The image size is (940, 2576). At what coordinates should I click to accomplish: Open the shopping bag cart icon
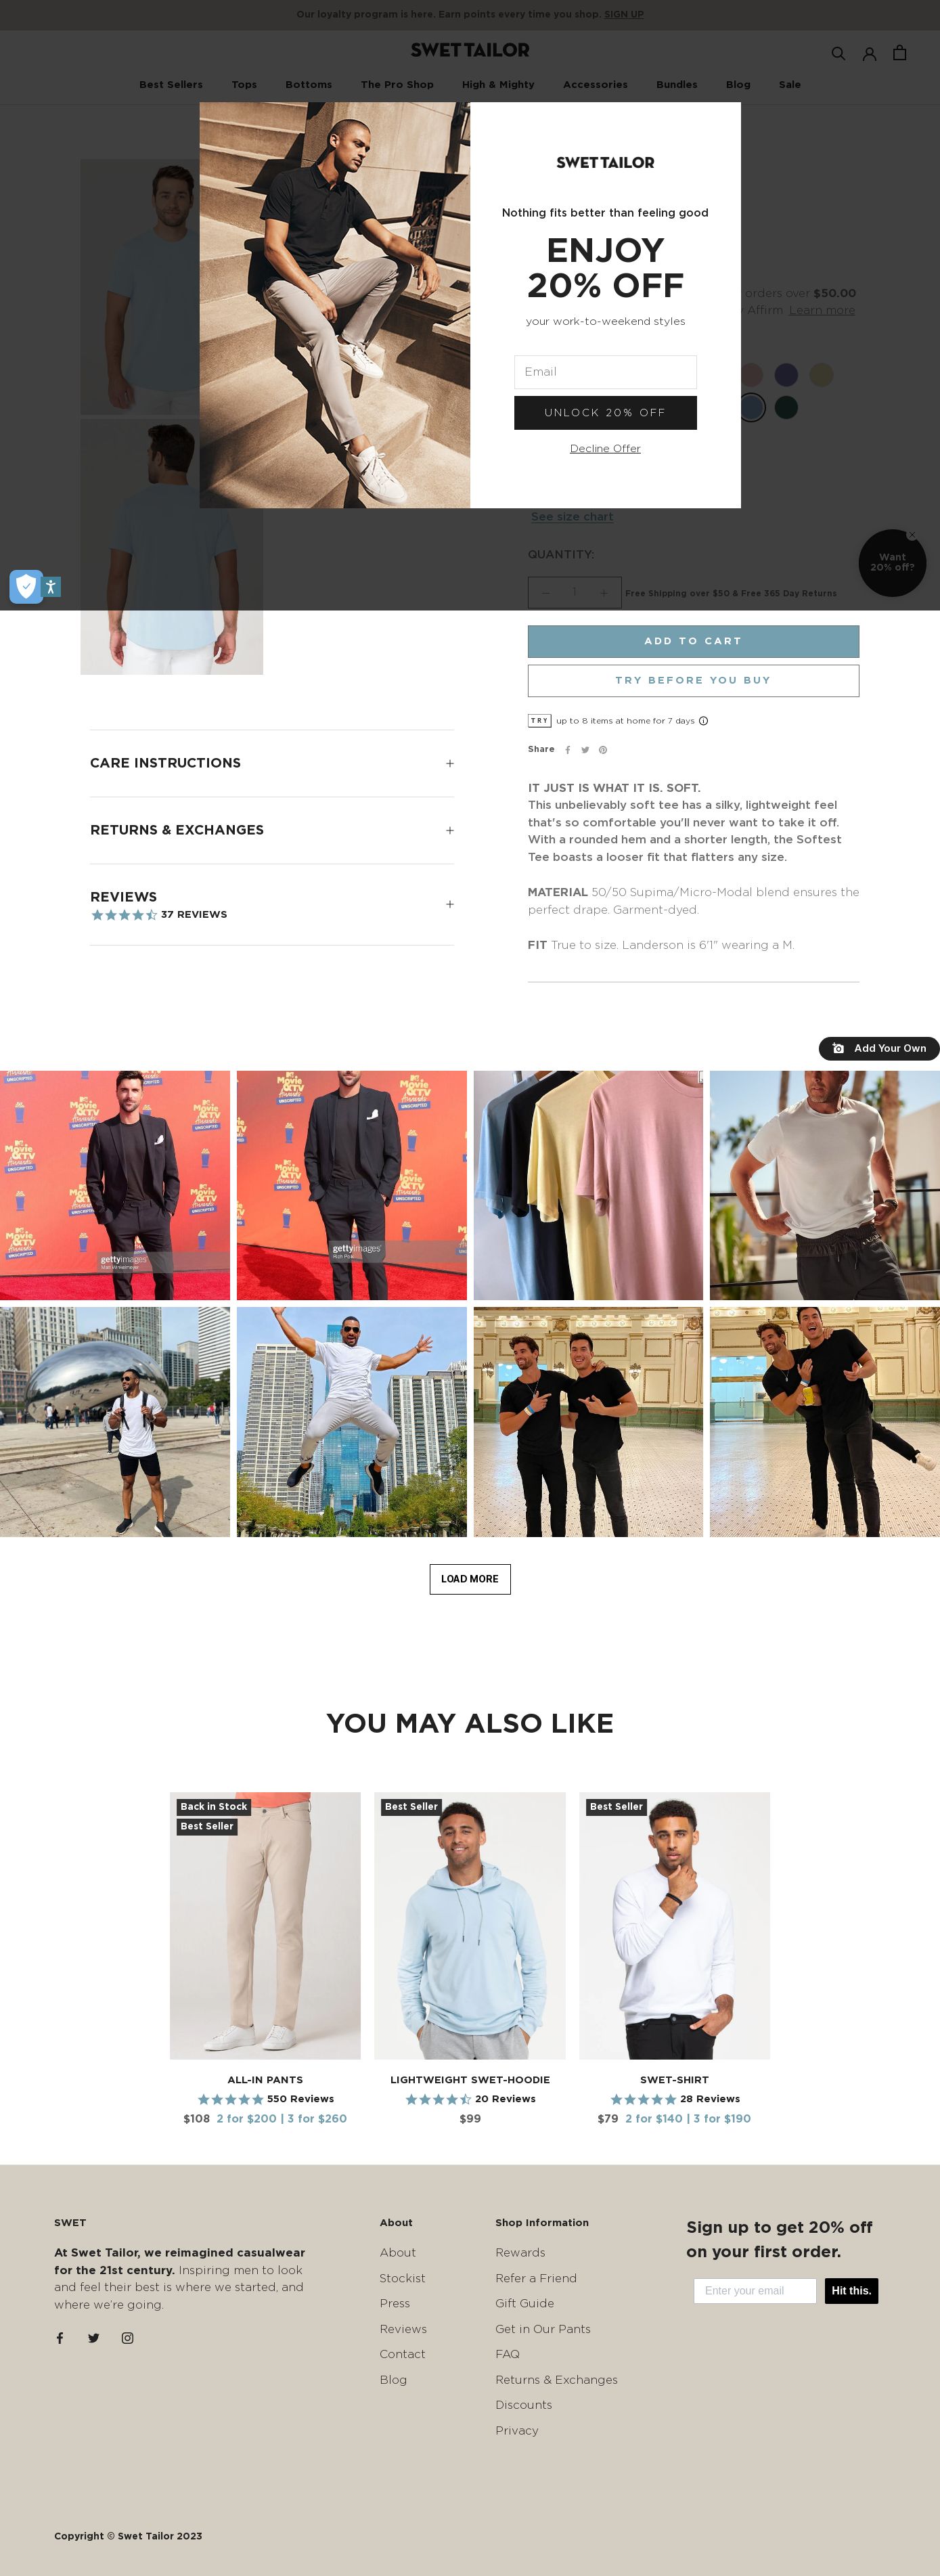click(899, 52)
